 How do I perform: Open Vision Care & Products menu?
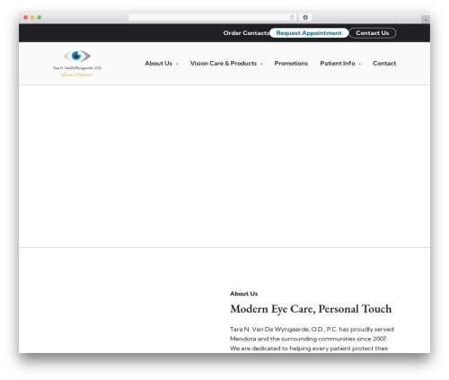pyautogui.click(x=224, y=63)
